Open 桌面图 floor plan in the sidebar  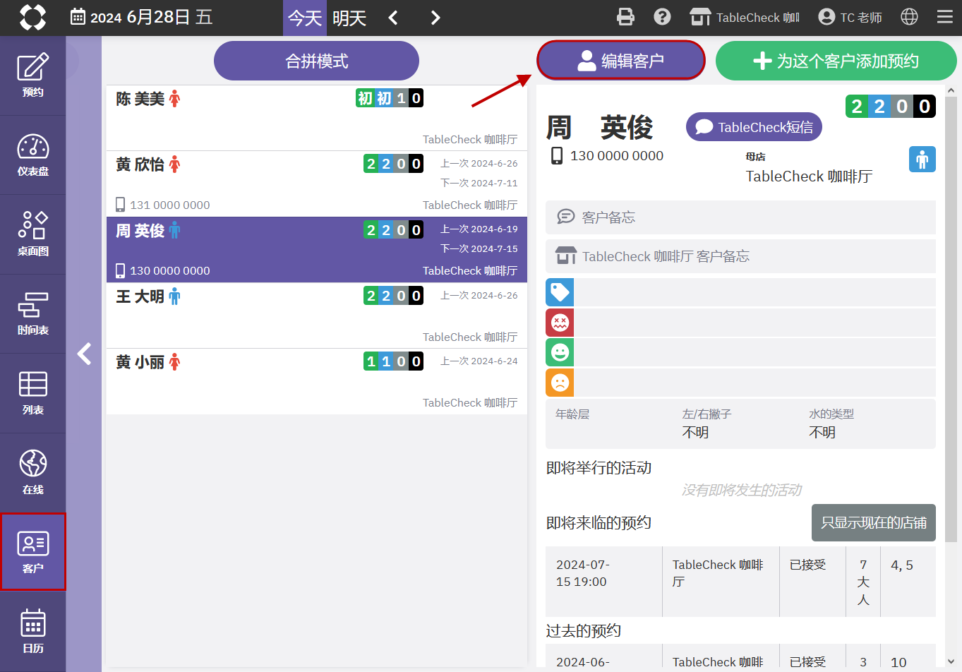click(32, 234)
